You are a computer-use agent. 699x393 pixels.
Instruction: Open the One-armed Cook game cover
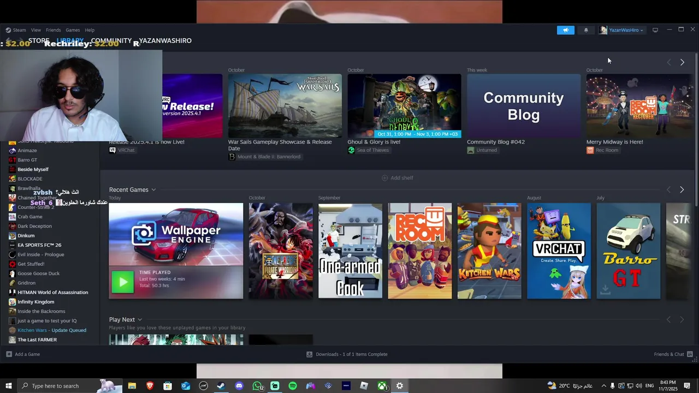pos(350,251)
